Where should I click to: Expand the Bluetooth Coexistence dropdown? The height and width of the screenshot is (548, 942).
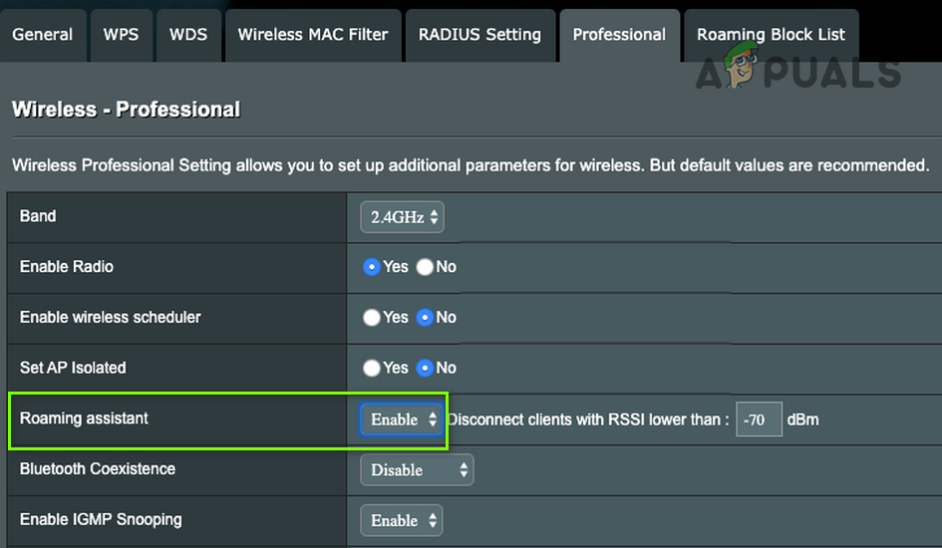click(x=417, y=470)
